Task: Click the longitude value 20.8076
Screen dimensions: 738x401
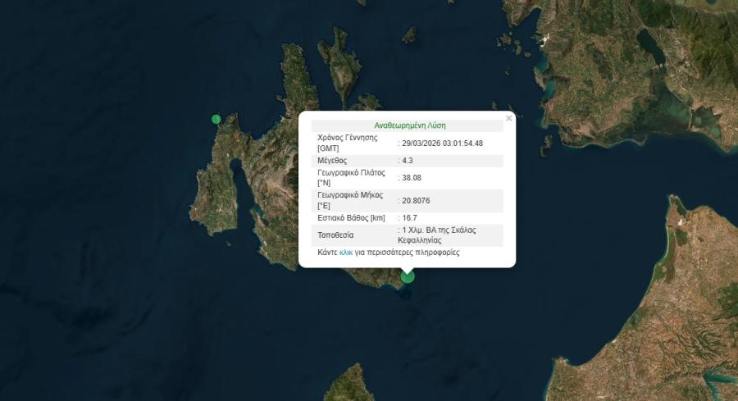Action: point(416,200)
